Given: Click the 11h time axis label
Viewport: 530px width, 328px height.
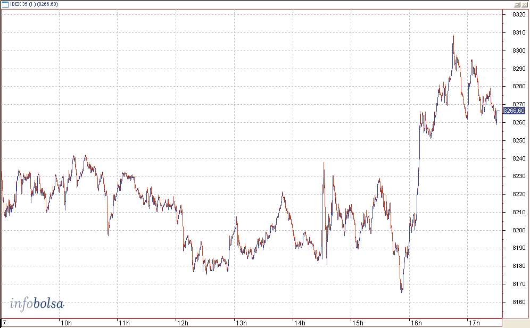Looking at the screenshot, I should [x=124, y=323].
